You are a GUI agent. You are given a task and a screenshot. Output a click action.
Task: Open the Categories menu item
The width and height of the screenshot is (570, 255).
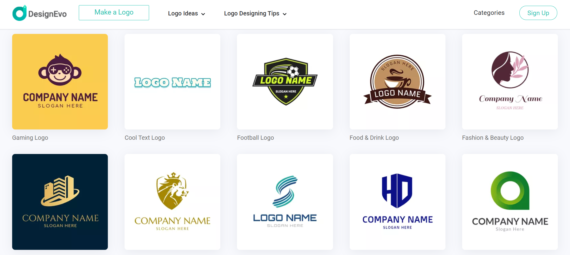coord(489,13)
